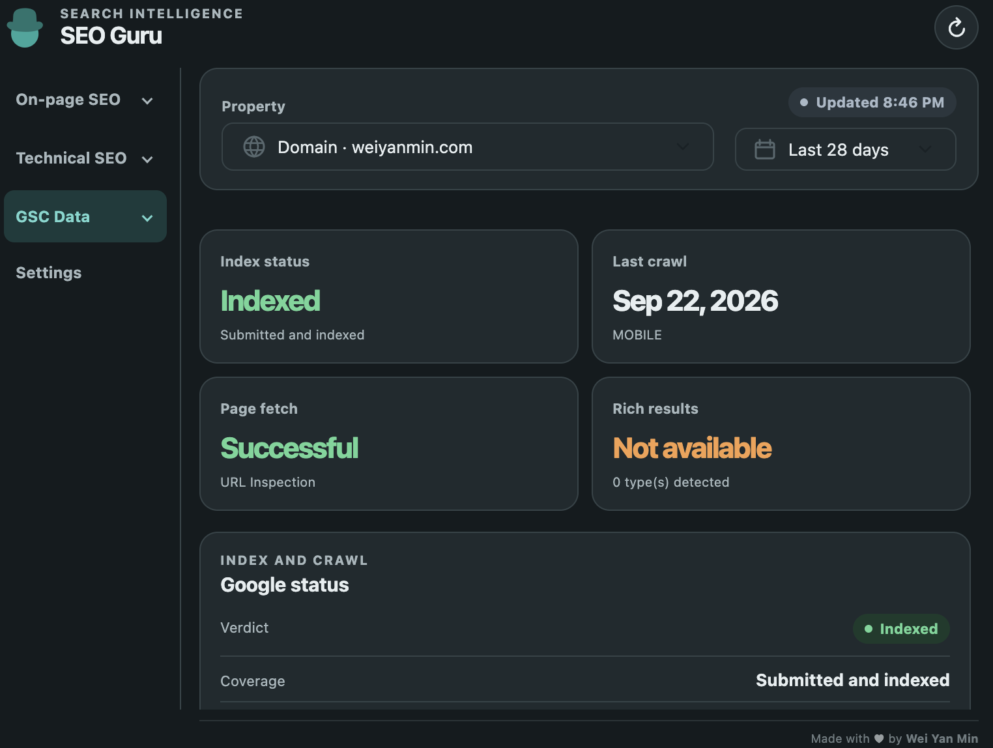Click the Last crawl card
Image resolution: width=993 pixels, height=748 pixels.
click(781, 296)
